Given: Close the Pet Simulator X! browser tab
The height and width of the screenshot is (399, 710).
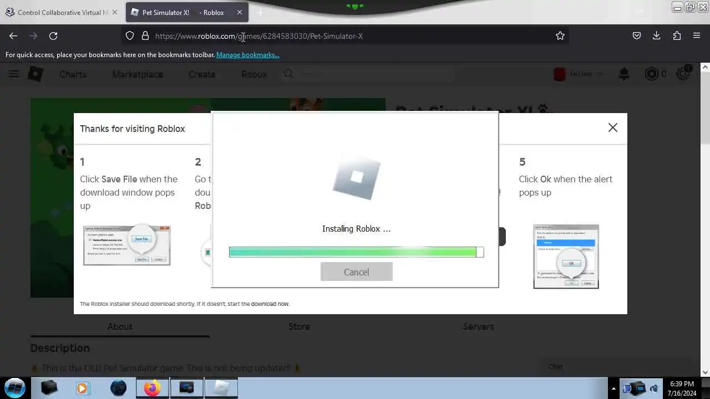Looking at the screenshot, I should pyautogui.click(x=240, y=12).
